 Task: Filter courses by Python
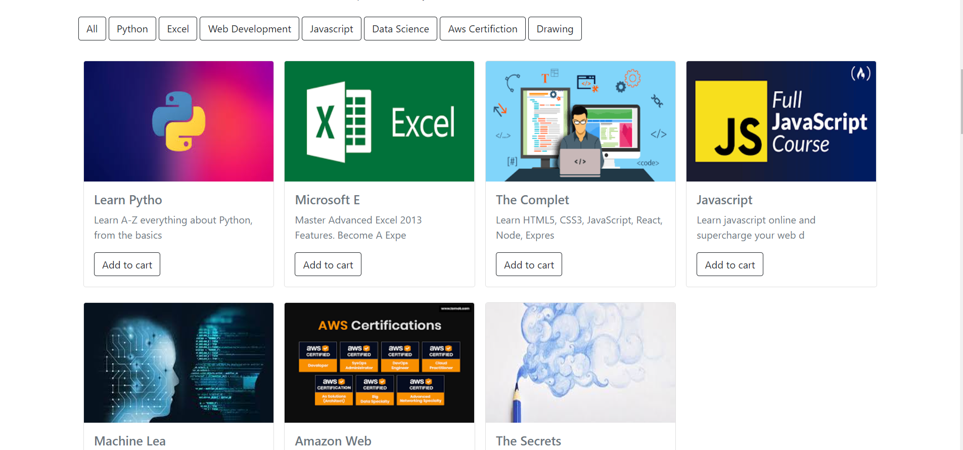pyautogui.click(x=132, y=29)
